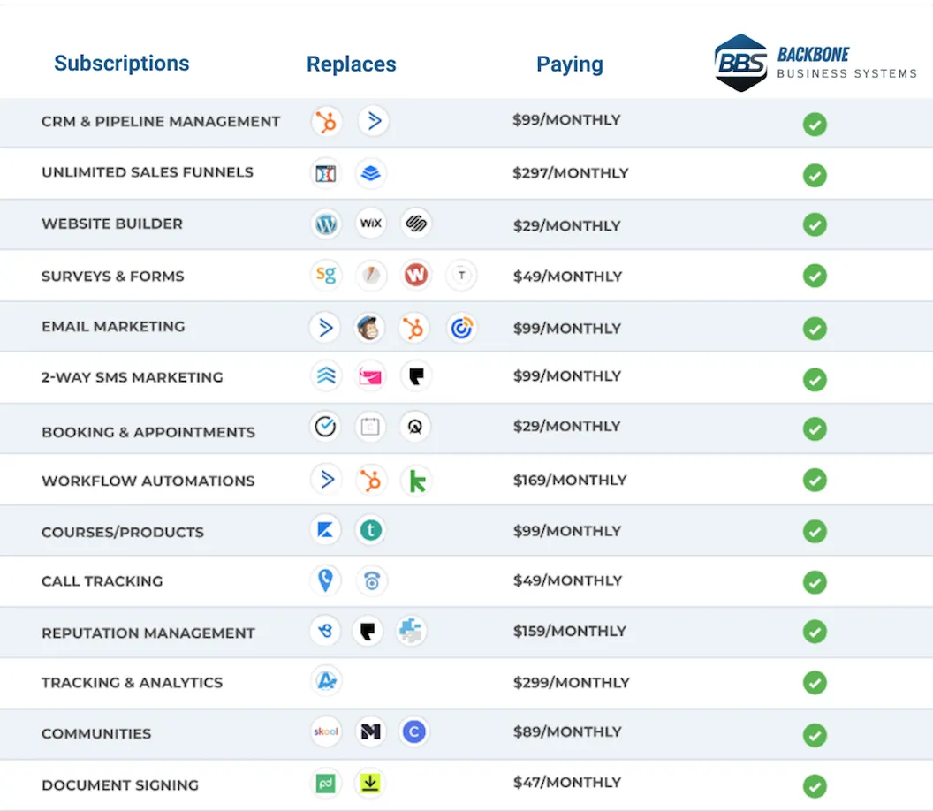This screenshot has height=811, width=933.
Task: Click the green checkmark for Call Tracking
Action: click(815, 582)
